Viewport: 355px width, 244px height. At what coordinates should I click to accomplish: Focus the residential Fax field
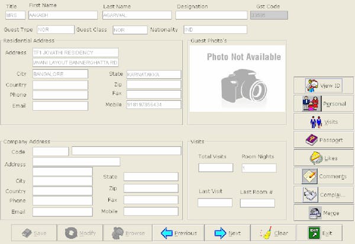pyautogui.click(x=154, y=94)
